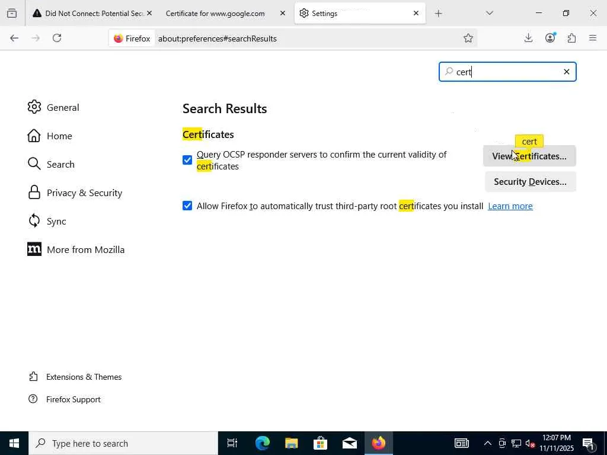Open Microsoft Store from taskbar
607x455 pixels.
[x=320, y=443]
